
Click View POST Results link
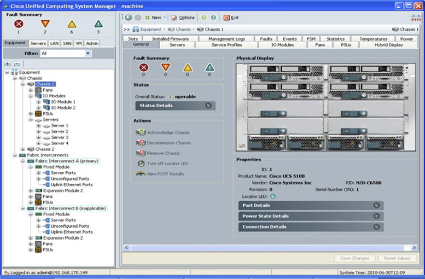click(166, 174)
